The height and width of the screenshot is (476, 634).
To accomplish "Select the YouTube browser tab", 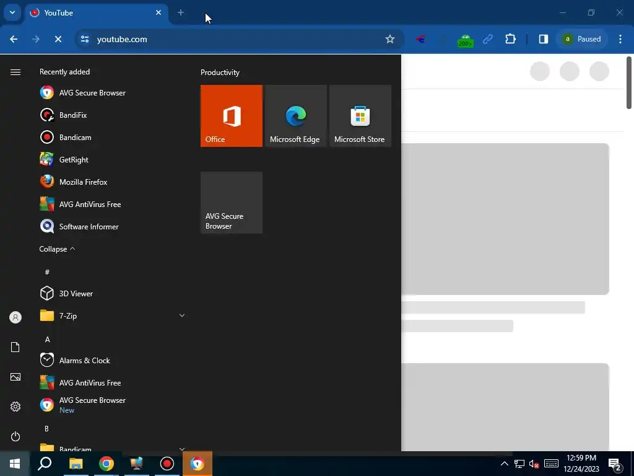I will pos(97,13).
